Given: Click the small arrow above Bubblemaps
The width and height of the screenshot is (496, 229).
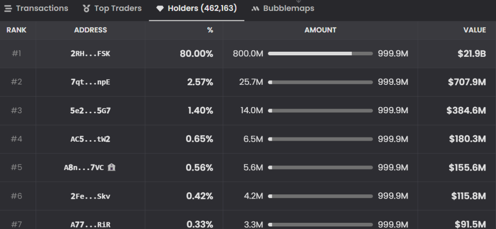Looking at the screenshot, I should (298, 1).
